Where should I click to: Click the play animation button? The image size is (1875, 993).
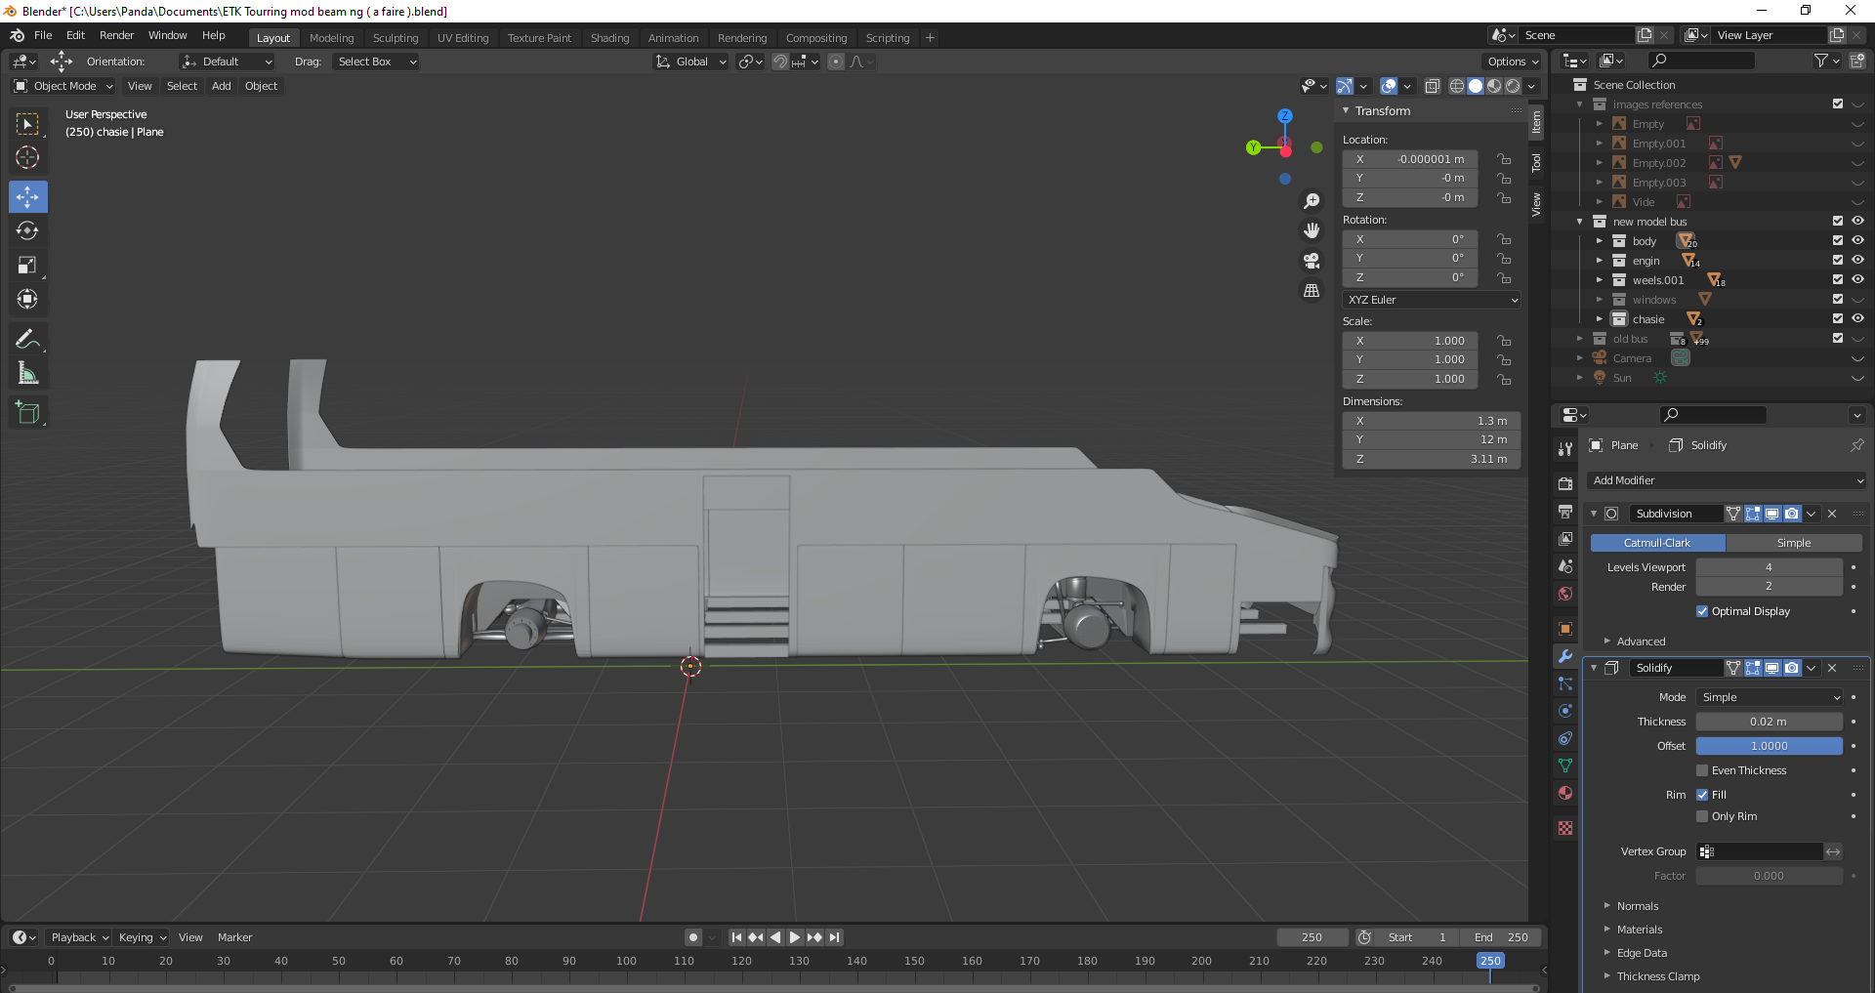pyautogui.click(x=794, y=937)
